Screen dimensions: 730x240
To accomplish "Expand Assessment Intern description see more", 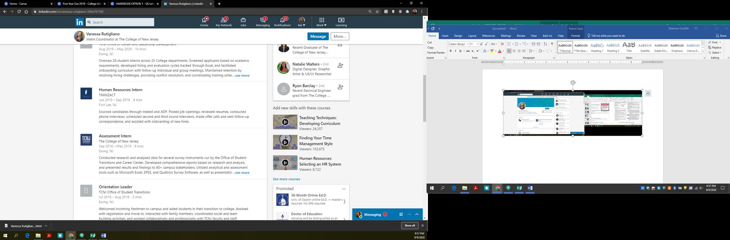I will pyautogui.click(x=241, y=173).
